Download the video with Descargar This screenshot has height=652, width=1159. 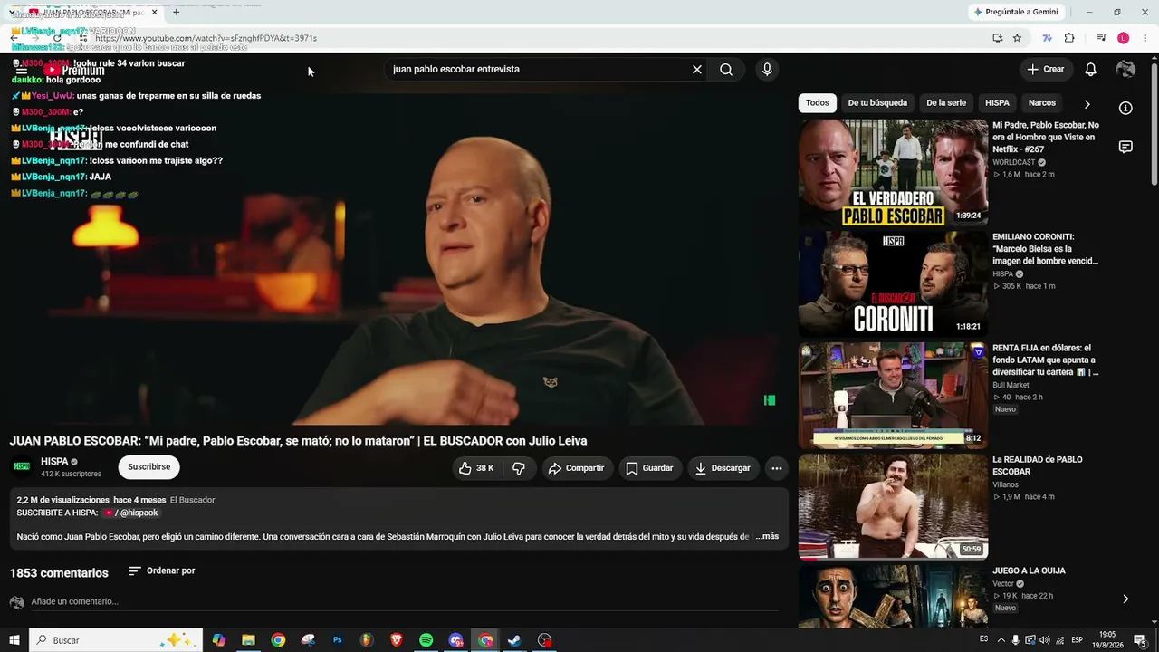click(x=723, y=468)
